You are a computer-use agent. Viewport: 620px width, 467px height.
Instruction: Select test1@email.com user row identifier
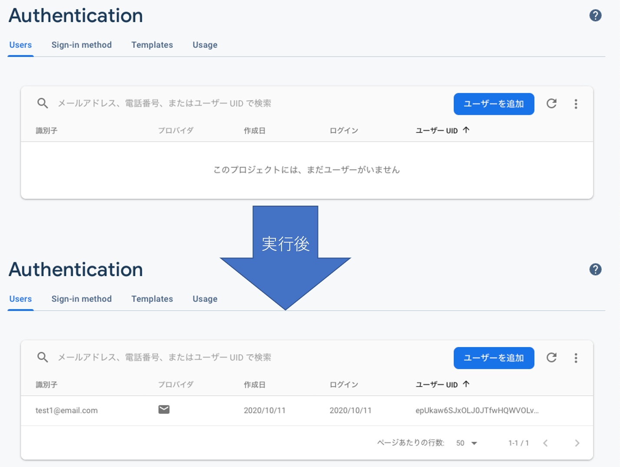pos(66,410)
